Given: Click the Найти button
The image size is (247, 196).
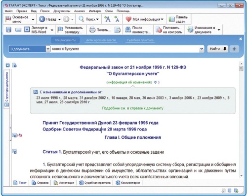Looking at the screenshot, I should point(218,49).
